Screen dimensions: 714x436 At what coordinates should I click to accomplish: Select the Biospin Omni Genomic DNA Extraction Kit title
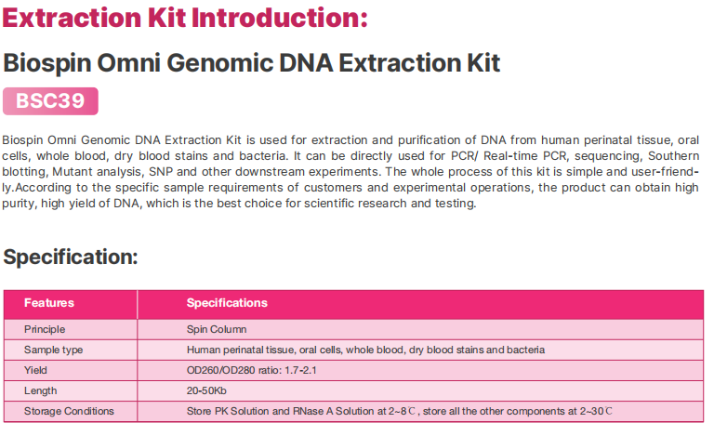tap(252, 62)
